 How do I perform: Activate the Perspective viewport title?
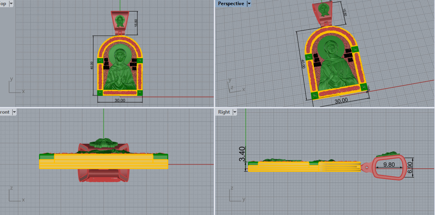[x=231, y=4]
